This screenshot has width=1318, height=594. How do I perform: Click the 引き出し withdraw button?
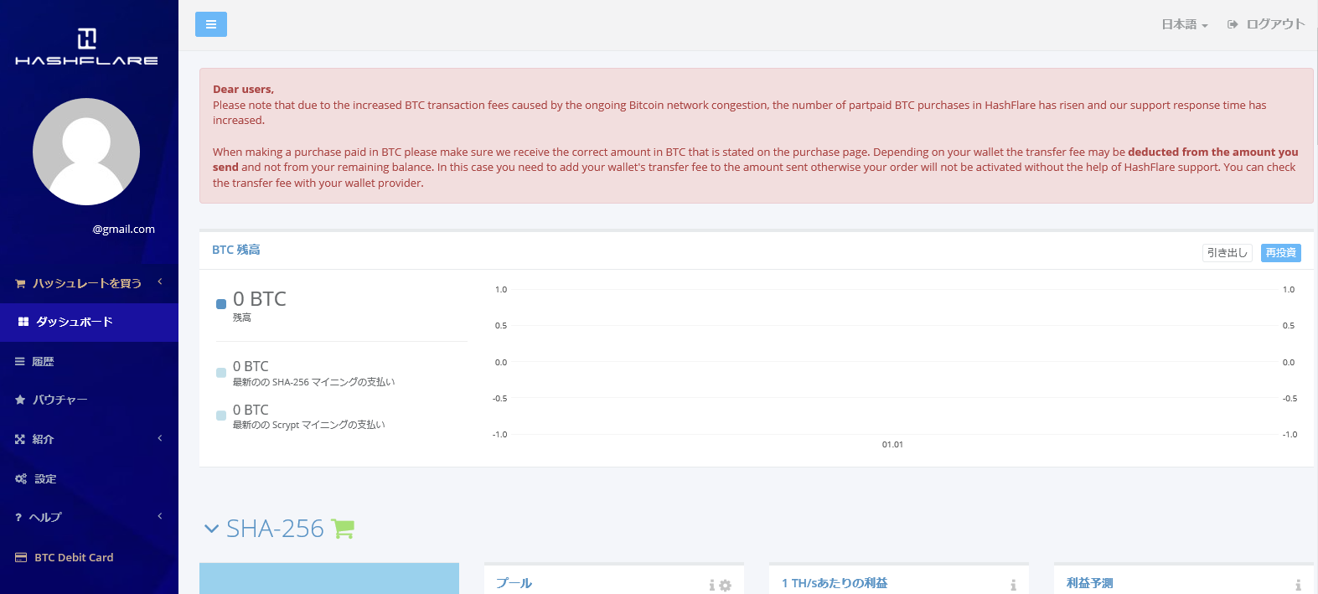coord(1227,252)
